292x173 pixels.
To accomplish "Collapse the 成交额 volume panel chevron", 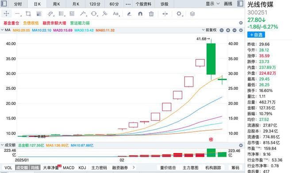I will 2,145.
